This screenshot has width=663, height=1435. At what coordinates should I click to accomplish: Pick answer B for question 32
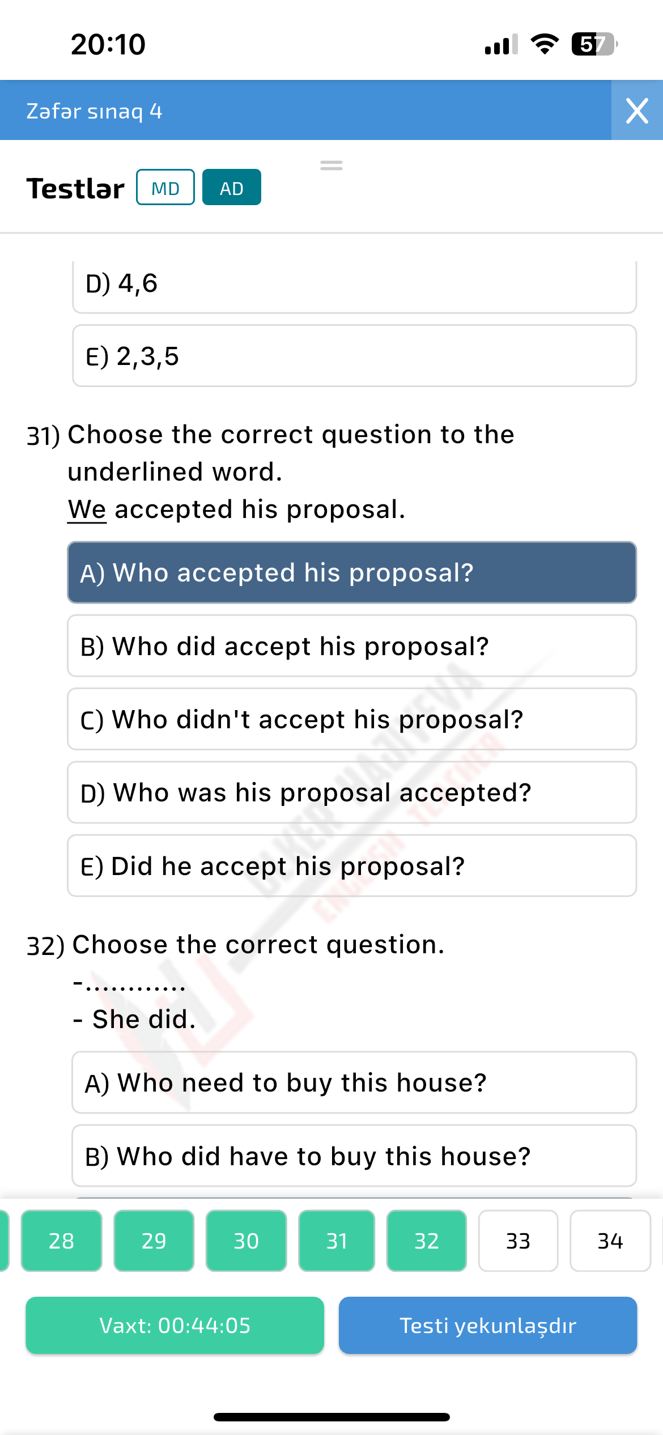point(353,1156)
